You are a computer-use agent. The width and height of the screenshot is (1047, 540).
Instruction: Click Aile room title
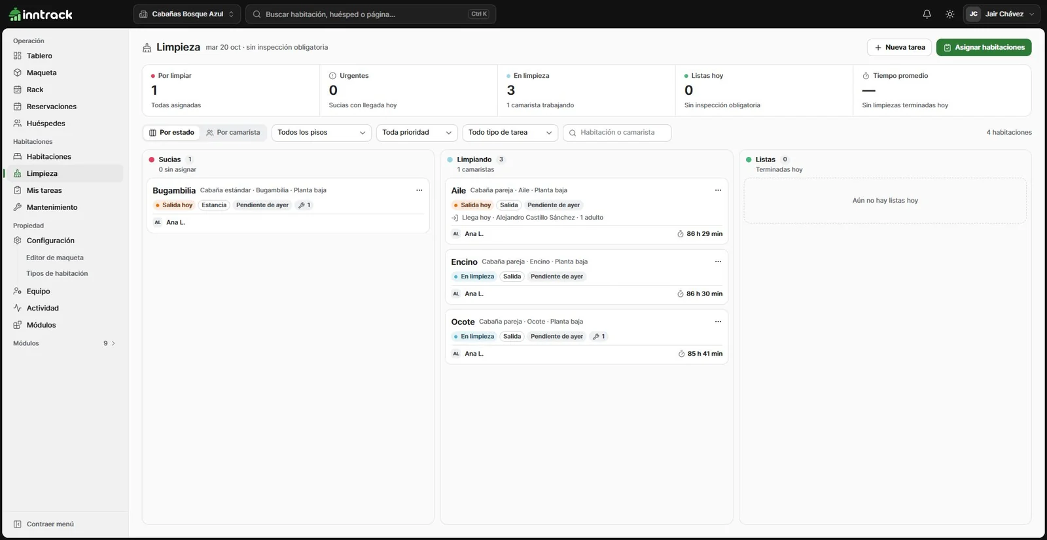point(459,191)
